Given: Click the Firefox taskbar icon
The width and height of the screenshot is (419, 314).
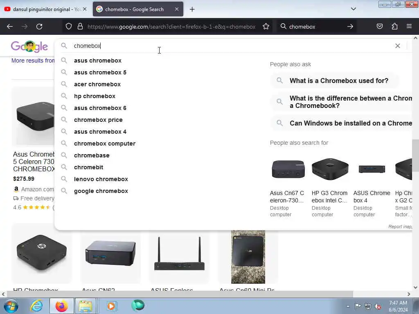Looking at the screenshot, I should coord(61,306).
